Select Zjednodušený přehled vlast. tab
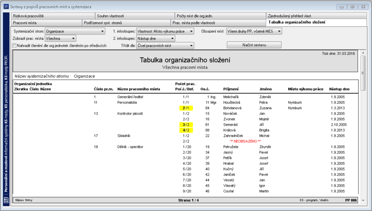The height and width of the screenshot is (211, 372). click(x=316, y=16)
